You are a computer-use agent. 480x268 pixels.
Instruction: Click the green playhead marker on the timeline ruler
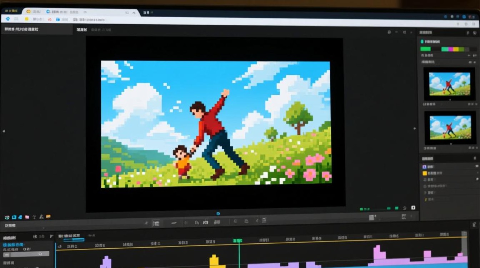[x=237, y=241]
